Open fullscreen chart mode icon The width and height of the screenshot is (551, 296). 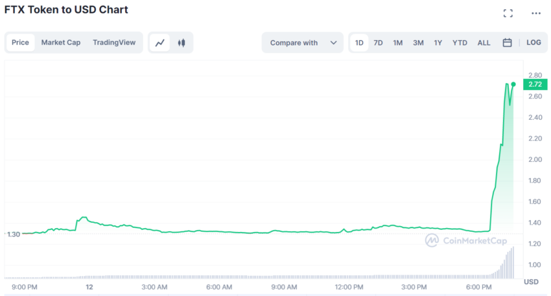tap(508, 14)
